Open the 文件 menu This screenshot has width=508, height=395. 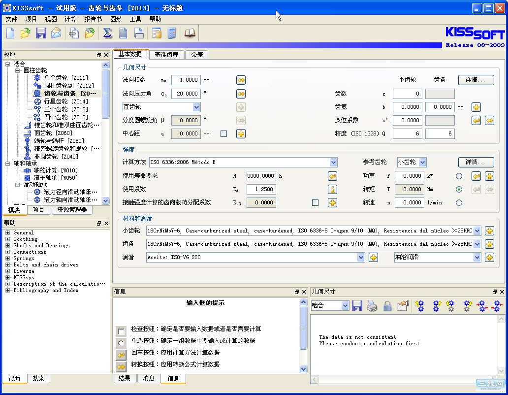coord(11,19)
